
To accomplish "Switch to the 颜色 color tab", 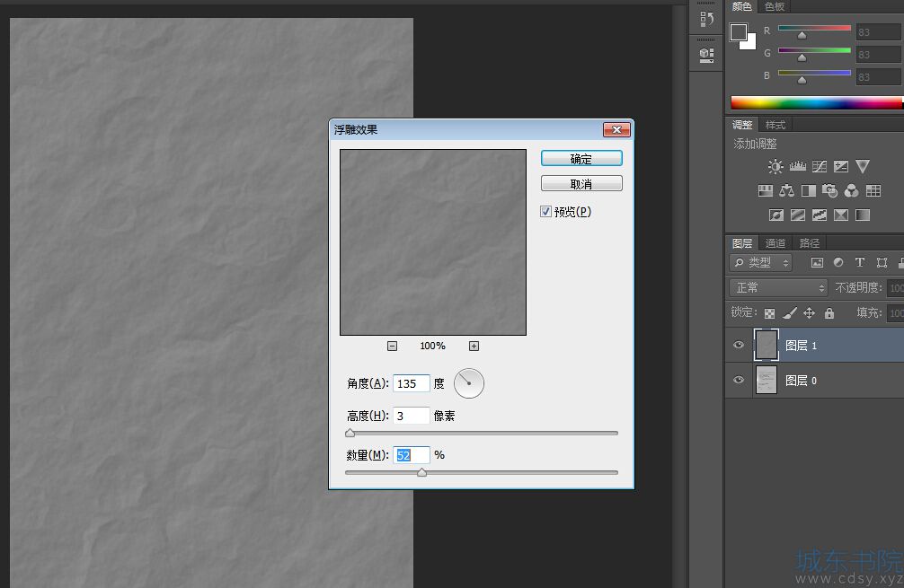I will [x=741, y=6].
